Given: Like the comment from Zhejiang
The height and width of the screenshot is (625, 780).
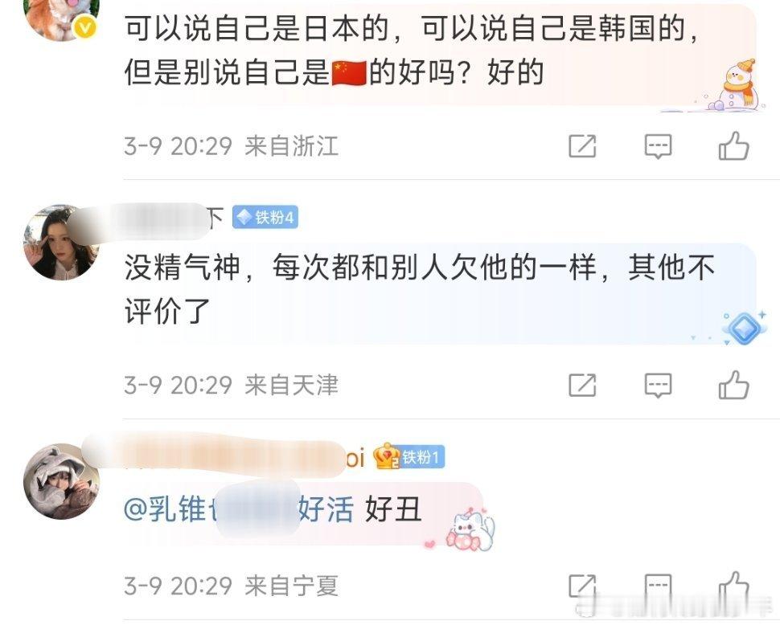Looking at the screenshot, I should tap(733, 145).
